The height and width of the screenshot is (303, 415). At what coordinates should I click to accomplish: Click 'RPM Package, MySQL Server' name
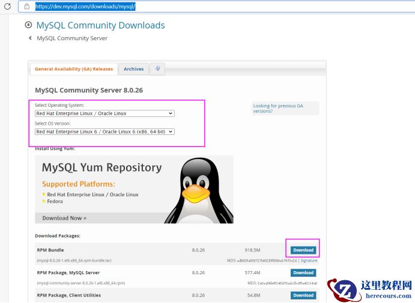coord(68,272)
